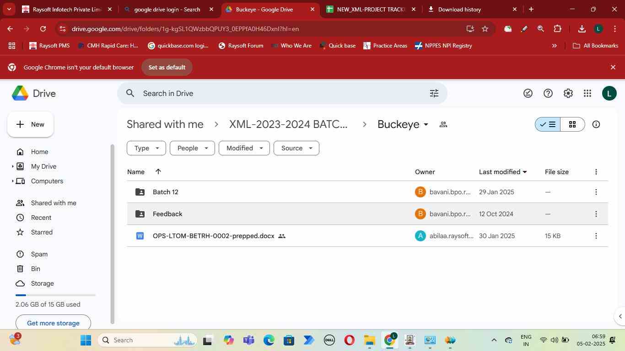Screen dimensions: 625x351
Task: Switch to Raysoft Infotech Private tab
Action: coord(67,9)
